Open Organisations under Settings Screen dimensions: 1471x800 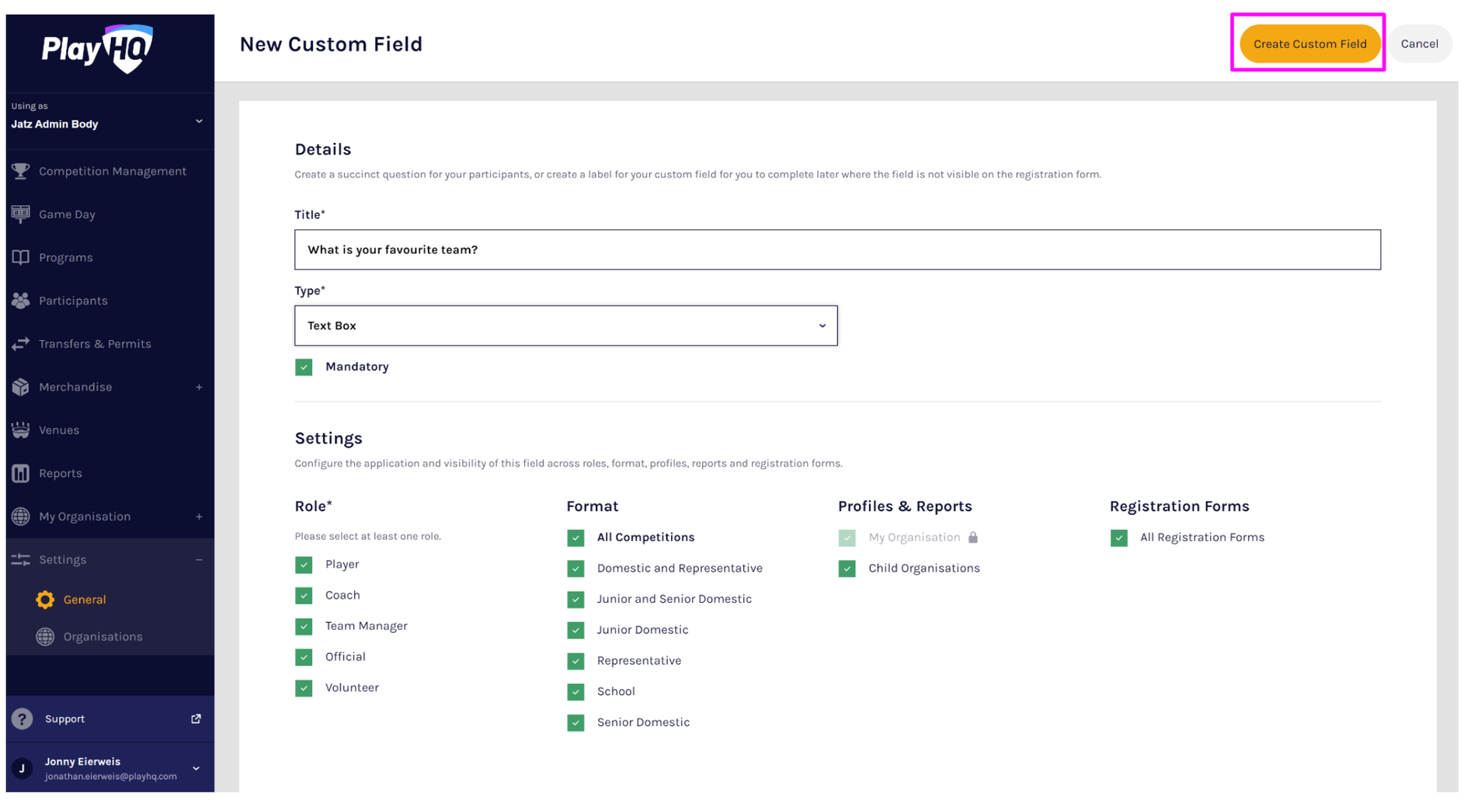click(x=103, y=637)
